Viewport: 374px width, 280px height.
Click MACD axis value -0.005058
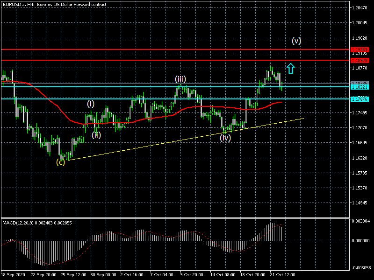[x=360, y=268]
